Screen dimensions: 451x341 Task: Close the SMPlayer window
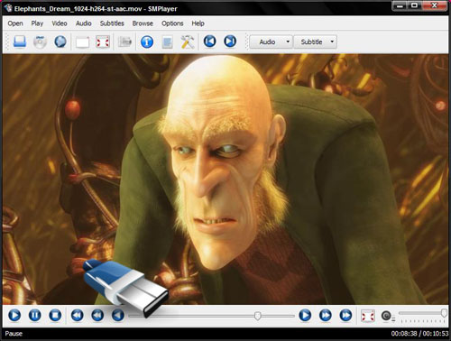pos(434,5)
